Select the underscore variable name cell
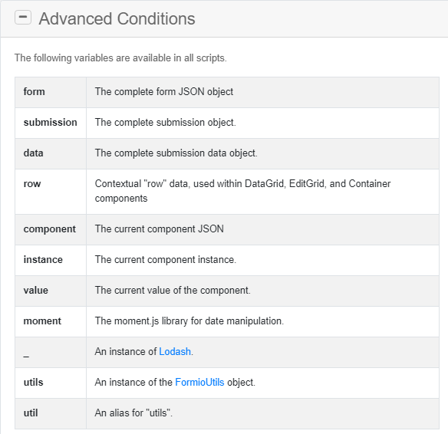Viewport: 448px width, 434px height. pyautogui.click(x=51, y=353)
